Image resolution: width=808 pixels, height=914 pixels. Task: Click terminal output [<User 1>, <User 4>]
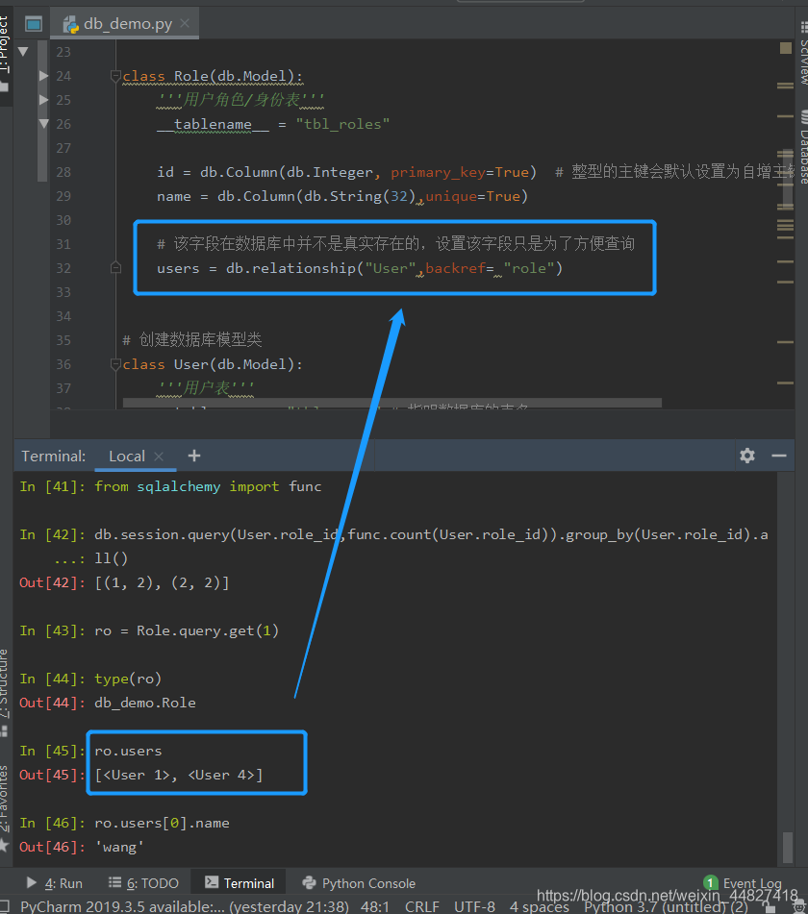[179, 775]
